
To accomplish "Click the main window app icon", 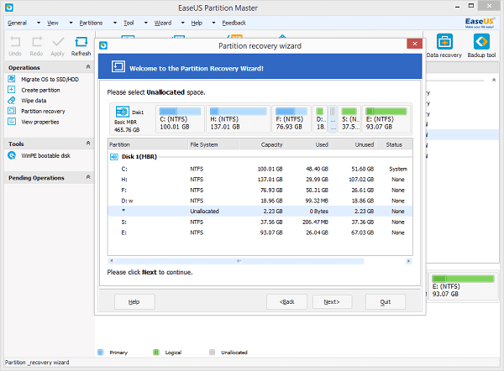I will click(x=9, y=8).
